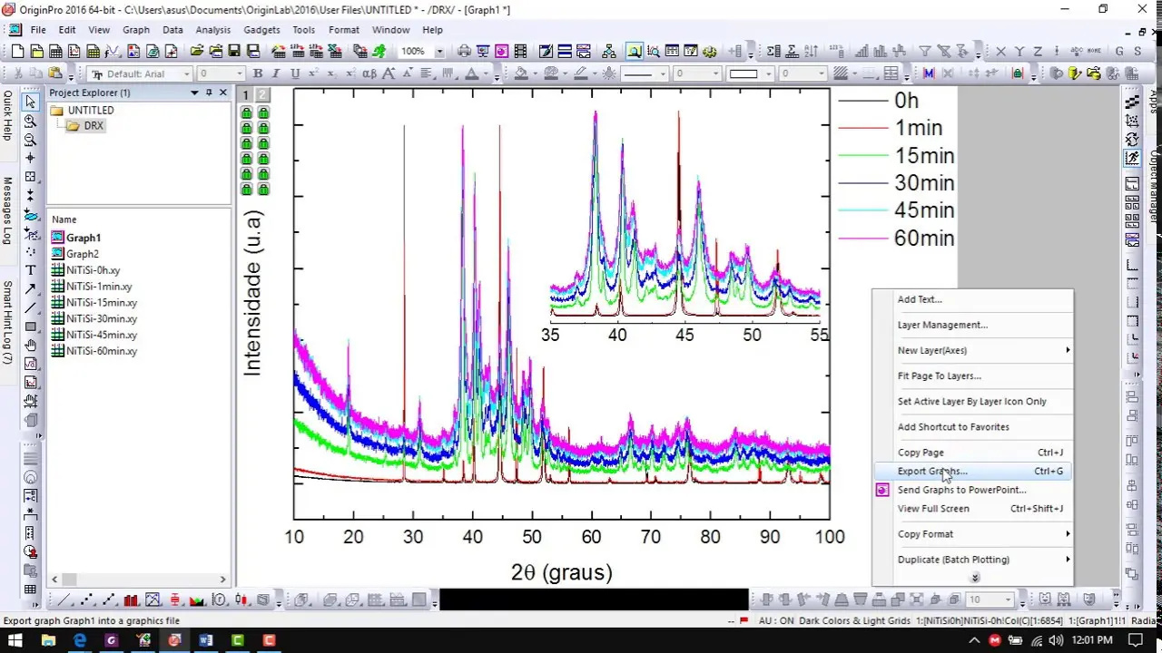
Task: Select NiTiSi-60min.xy in Project Explorer
Action: 102,351
